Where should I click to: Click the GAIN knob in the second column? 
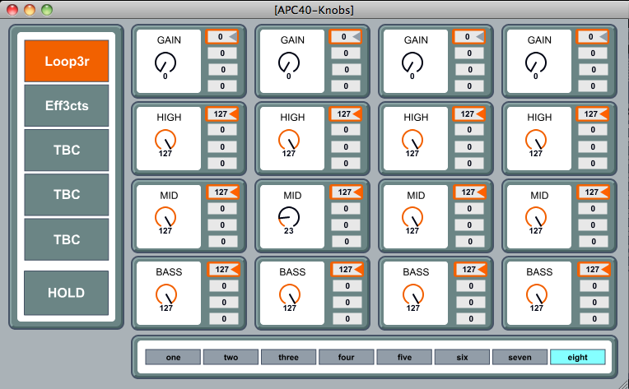[x=289, y=63]
